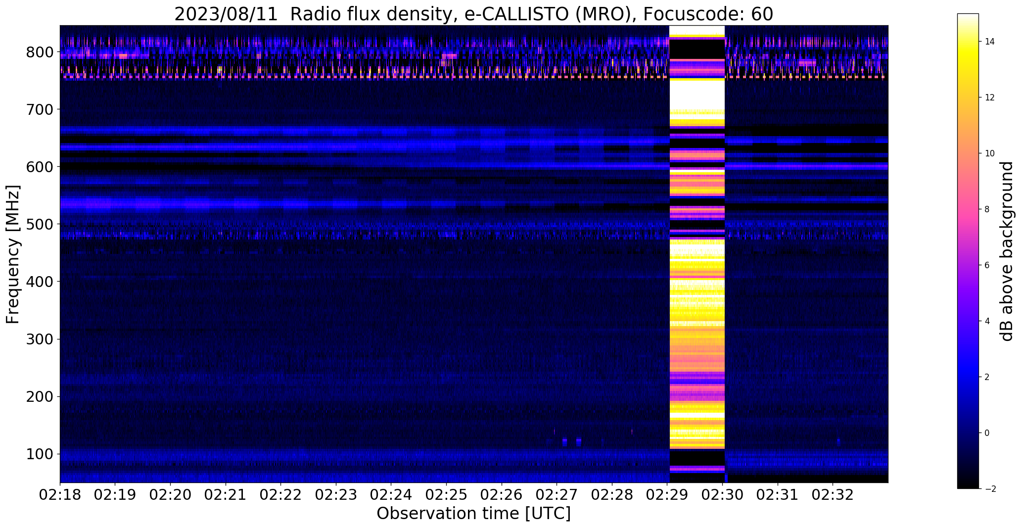The image size is (1022, 528).
Task: Click the colorbar 6 tick label
Action: click(987, 265)
